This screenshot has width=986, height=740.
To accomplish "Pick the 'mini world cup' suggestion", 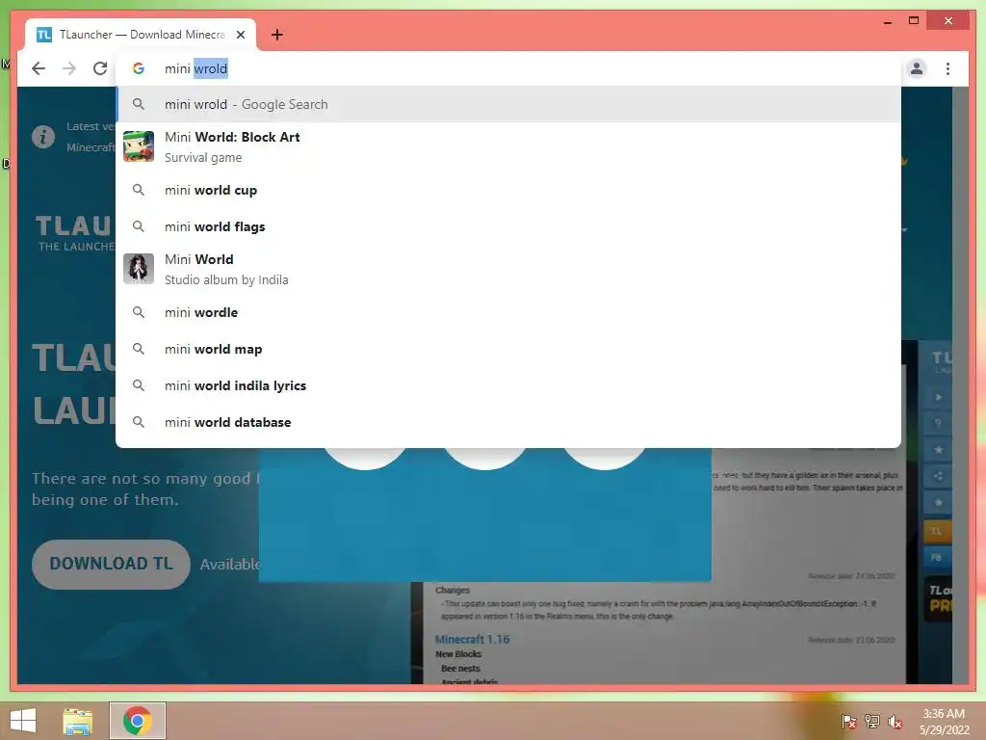I will (x=508, y=190).
